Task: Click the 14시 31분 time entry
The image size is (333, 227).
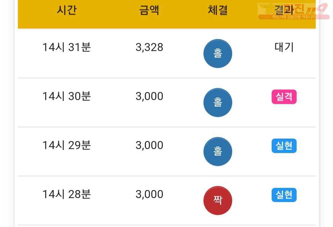Action: [67, 47]
